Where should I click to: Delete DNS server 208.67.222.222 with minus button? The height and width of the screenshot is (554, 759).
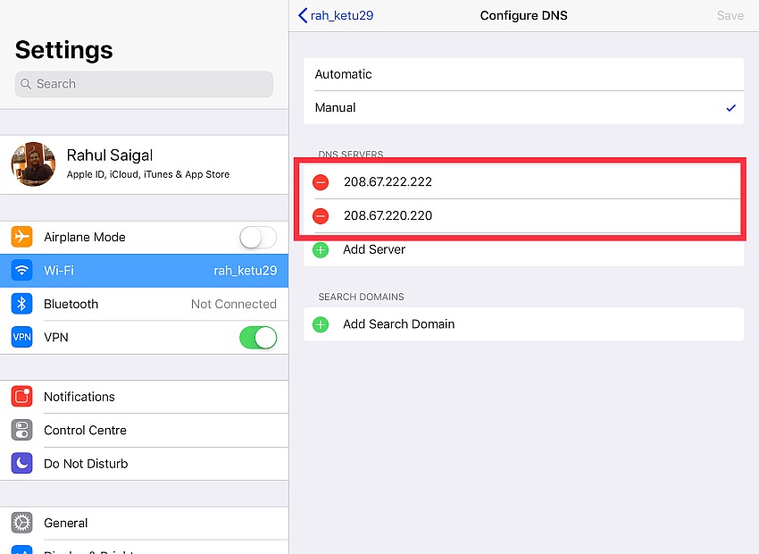[321, 182]
